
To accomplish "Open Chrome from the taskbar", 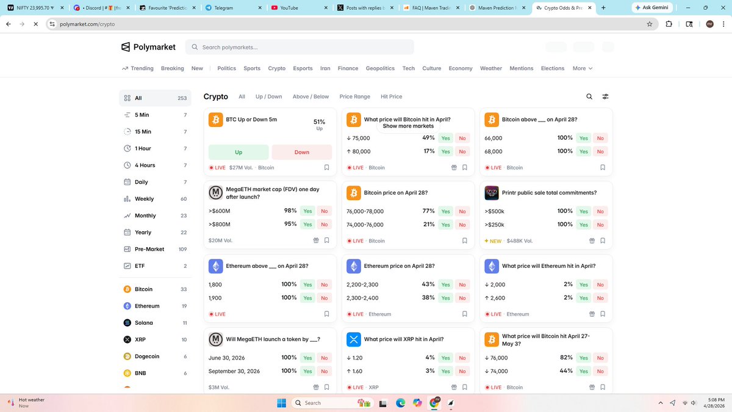I will [x=434, y=403].
